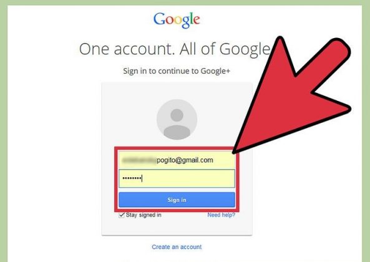Image resolution: width=370 pixels, height=262 pixels.
Task: Click the gray profile avatar placeholder
Action: [177, 119]
